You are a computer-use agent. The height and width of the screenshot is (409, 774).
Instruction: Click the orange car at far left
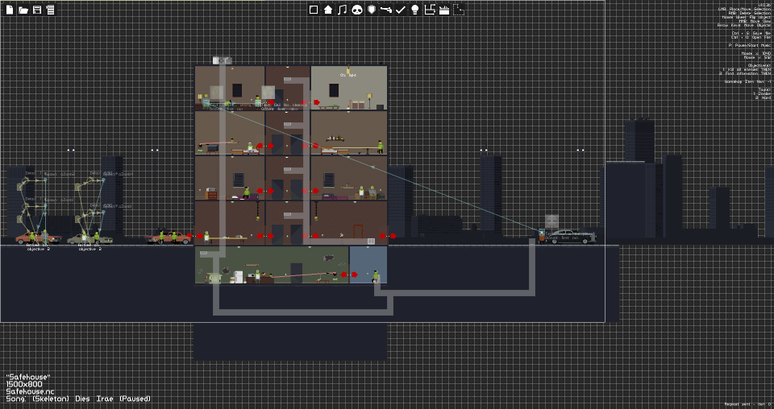[x=38, y=238]
